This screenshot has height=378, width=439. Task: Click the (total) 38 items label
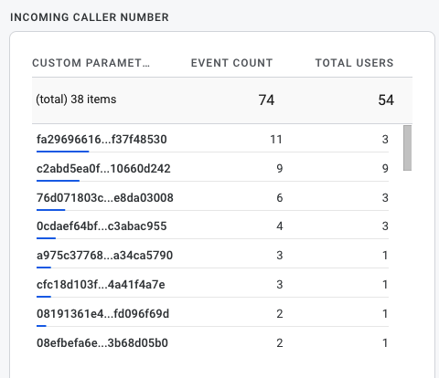coord(76,100)
